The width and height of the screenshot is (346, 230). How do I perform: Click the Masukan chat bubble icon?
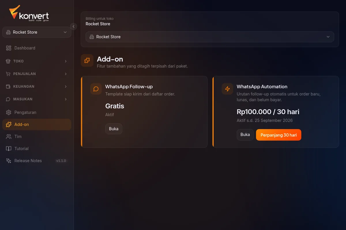pyautogui.click(x=8, y=99)
